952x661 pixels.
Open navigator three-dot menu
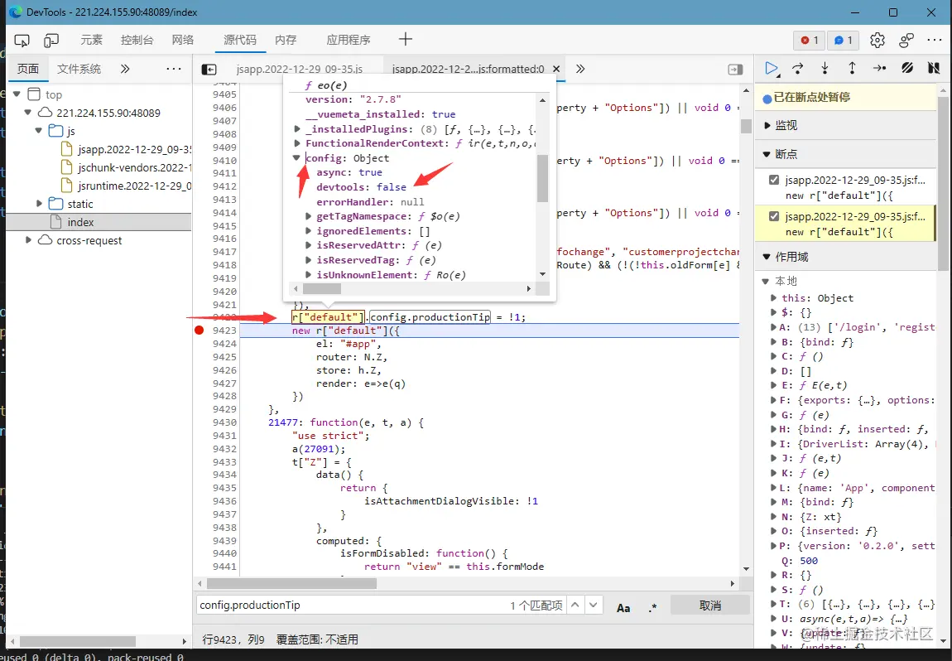174,69
